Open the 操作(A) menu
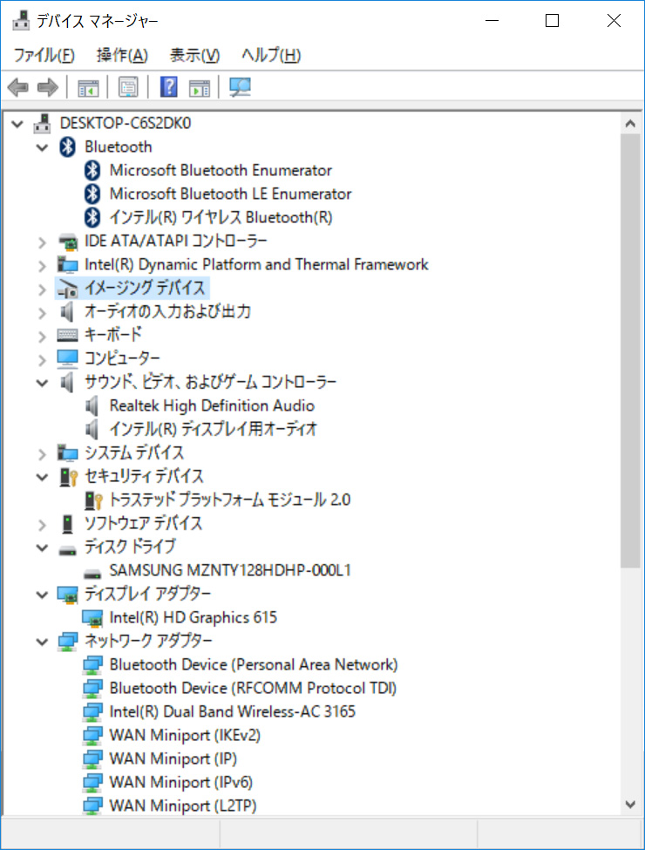This screenshot has width=645, height=850. 122,55
